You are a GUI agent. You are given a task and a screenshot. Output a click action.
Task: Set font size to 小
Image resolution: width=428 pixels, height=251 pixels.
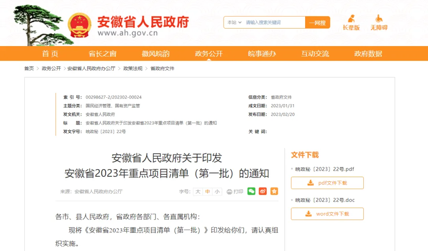(217, 192)
